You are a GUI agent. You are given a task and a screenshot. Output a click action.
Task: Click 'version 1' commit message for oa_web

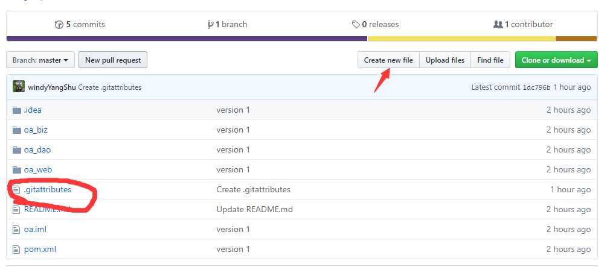233,170
